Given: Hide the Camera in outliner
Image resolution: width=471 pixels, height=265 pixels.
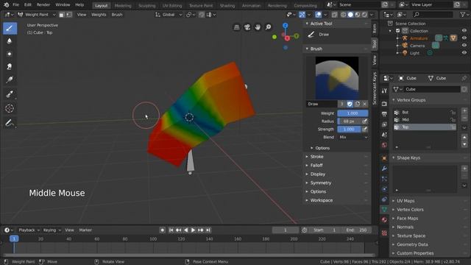Looking at the screenshot, I should coord(464,46).
